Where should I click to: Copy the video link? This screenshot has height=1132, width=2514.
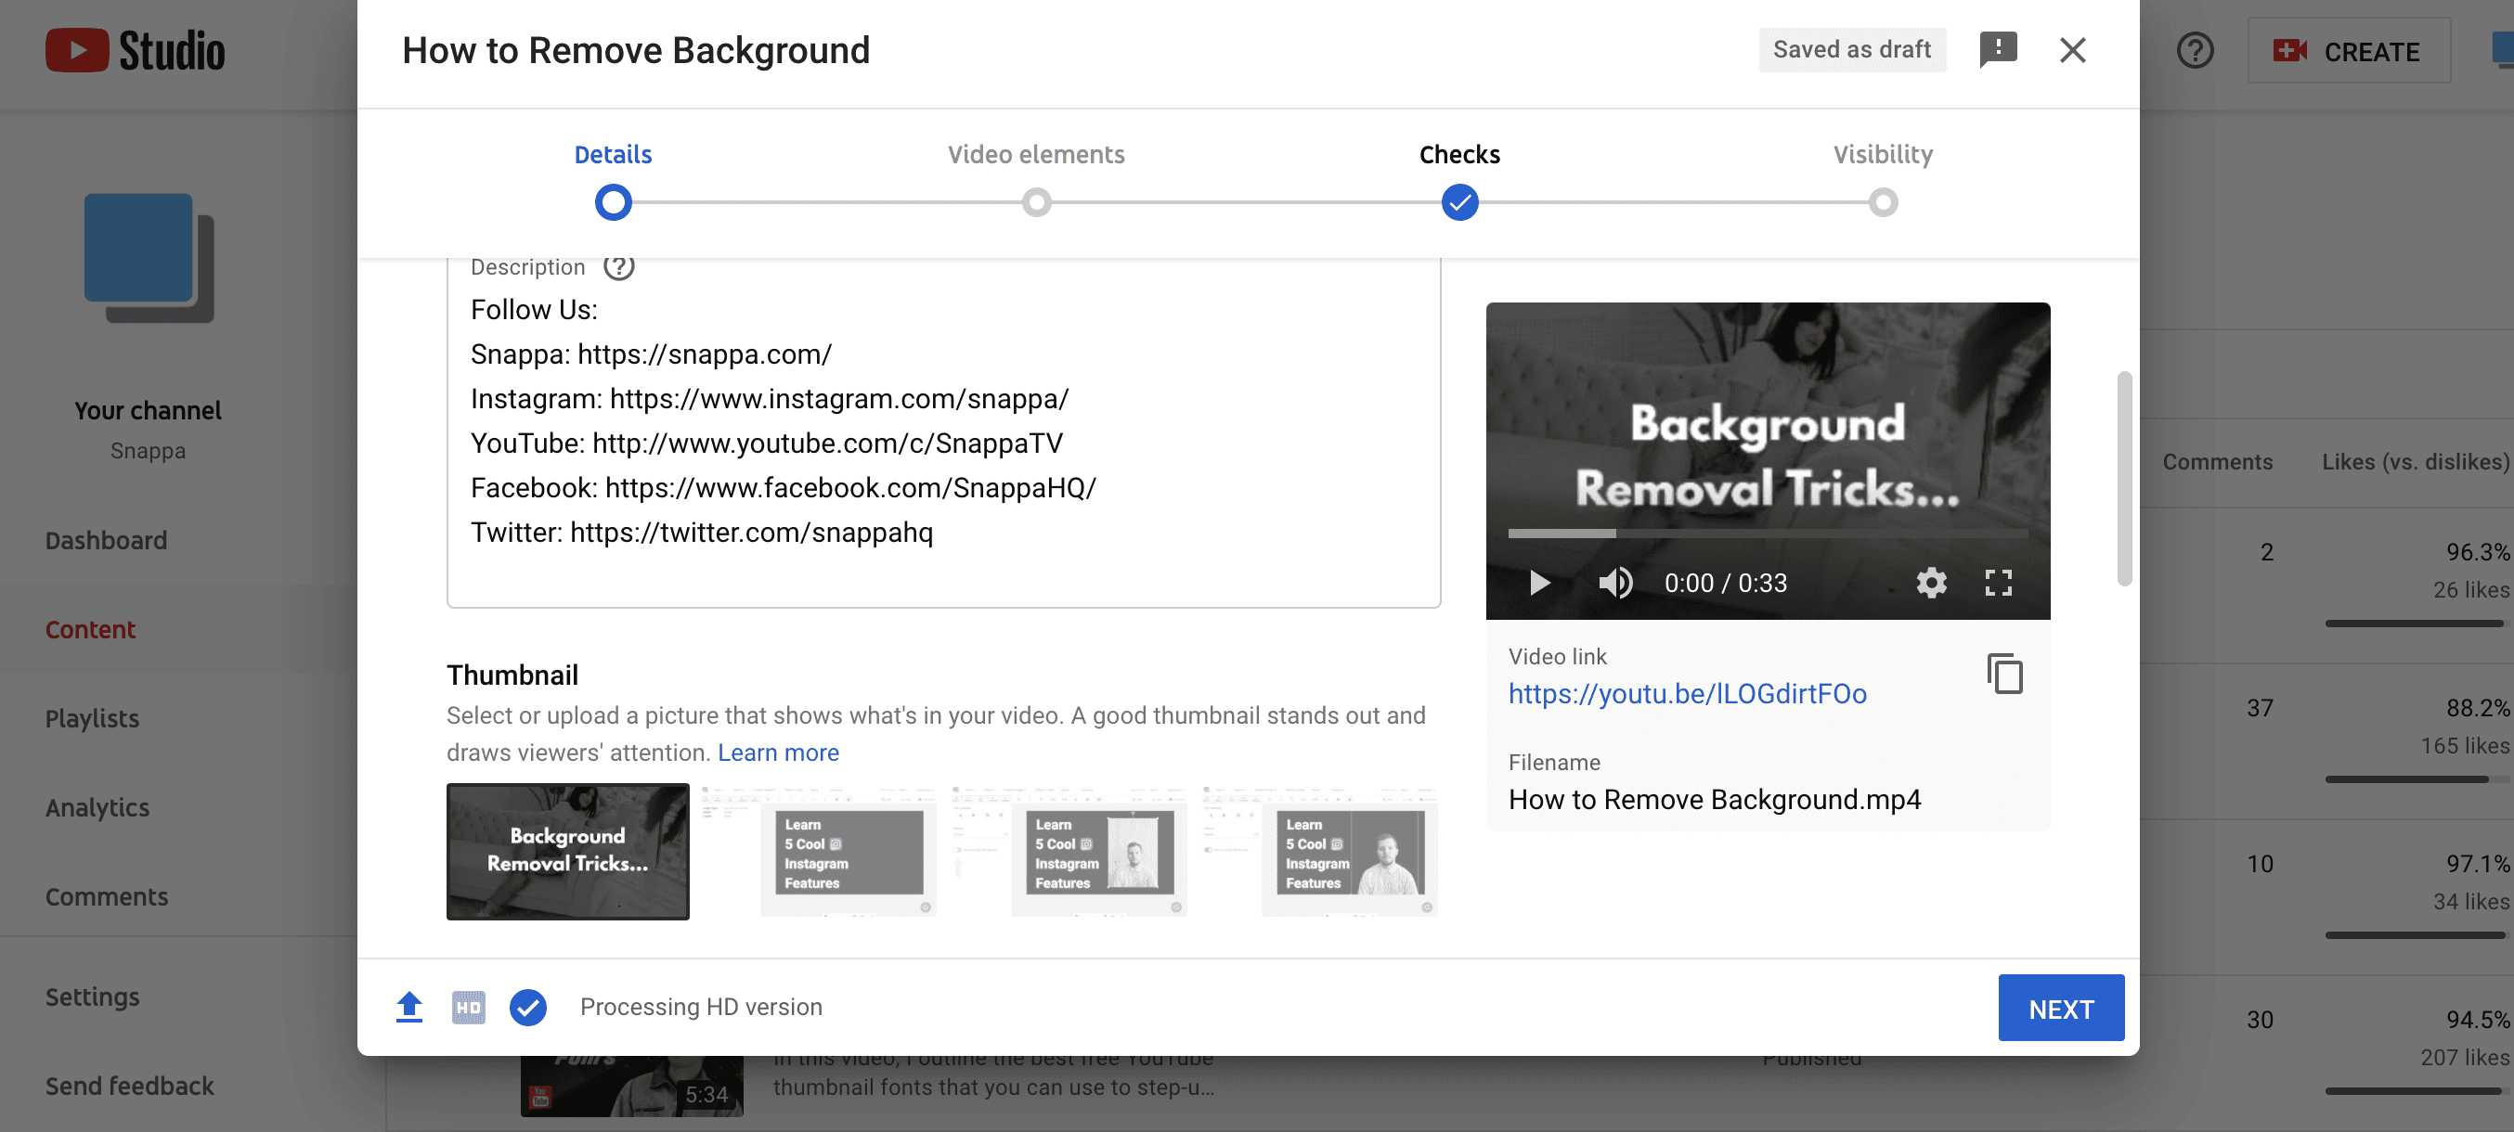point(2004,674)
